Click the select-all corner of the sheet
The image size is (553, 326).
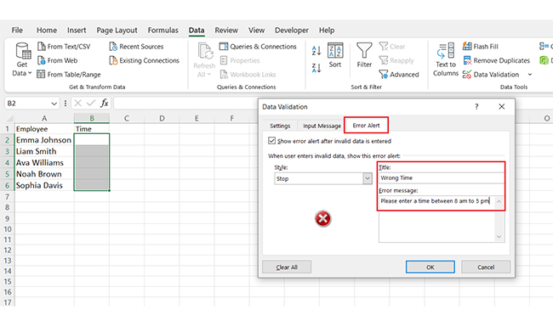click(9, 118)
